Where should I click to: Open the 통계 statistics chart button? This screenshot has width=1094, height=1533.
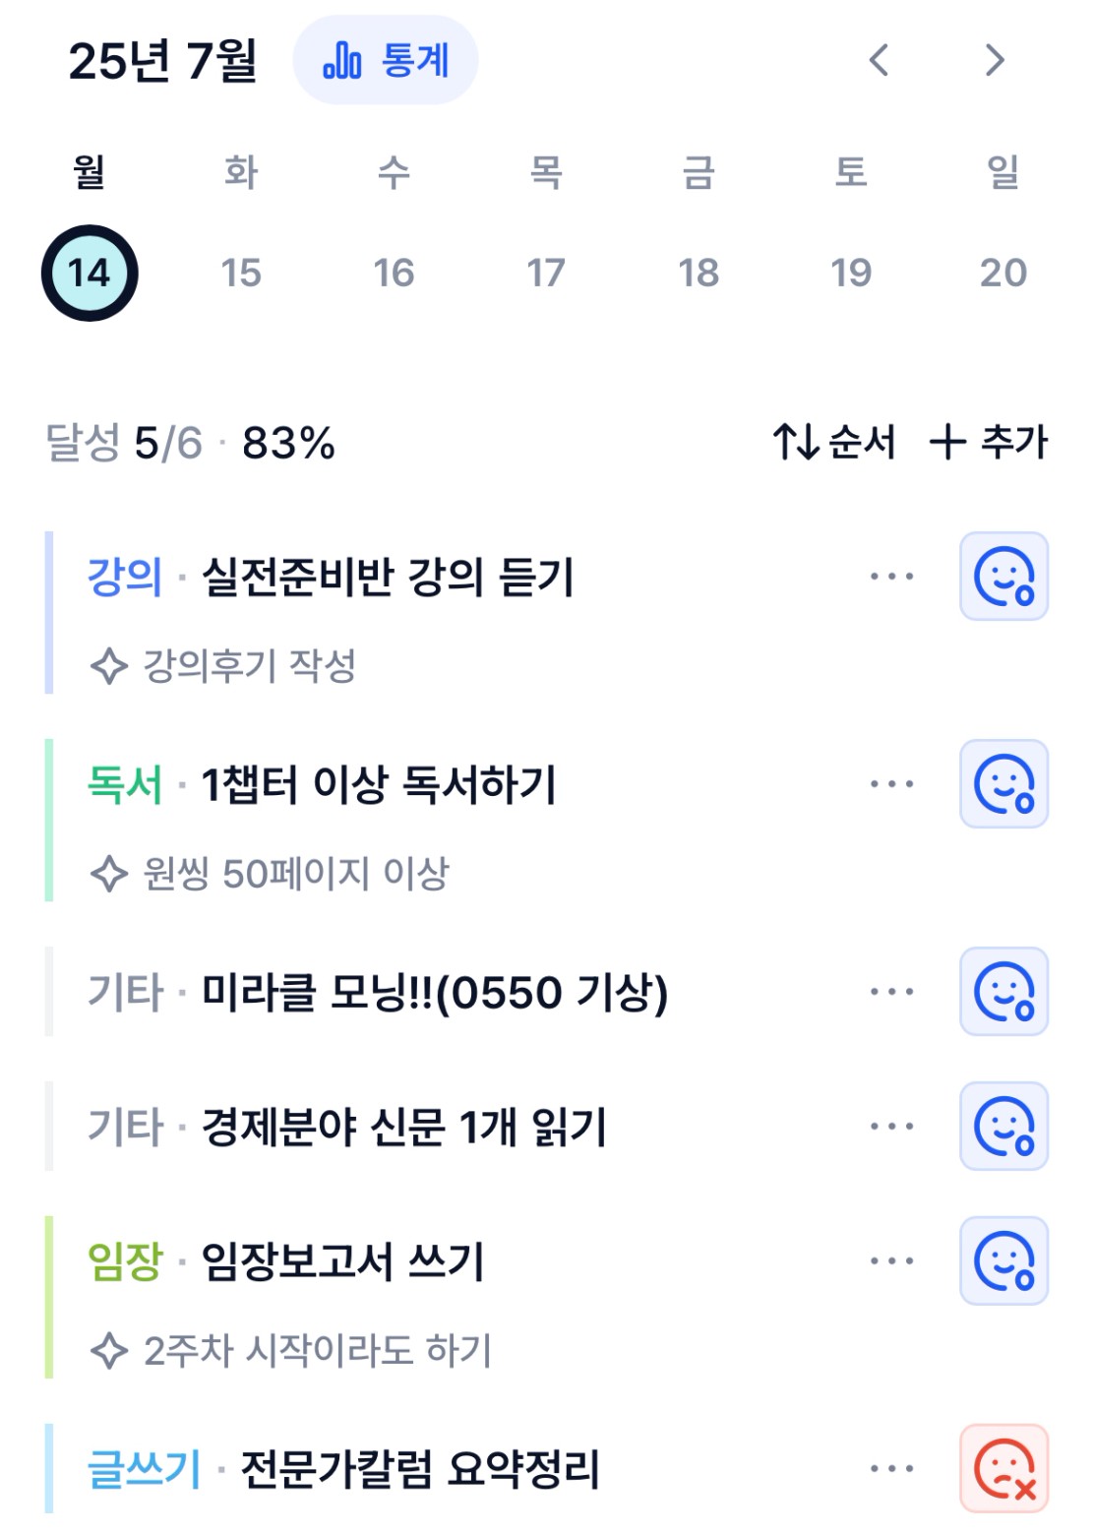point(386,60)
